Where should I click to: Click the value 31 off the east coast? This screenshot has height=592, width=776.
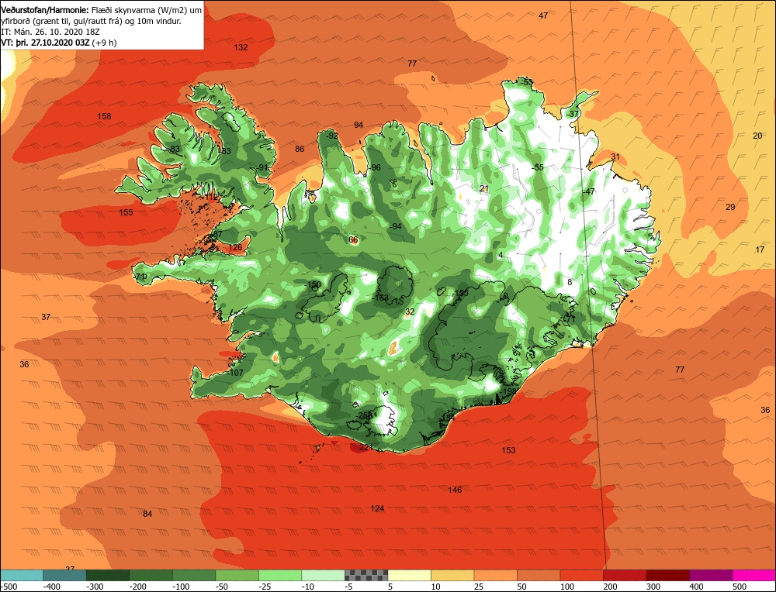[x=615, y=157]
